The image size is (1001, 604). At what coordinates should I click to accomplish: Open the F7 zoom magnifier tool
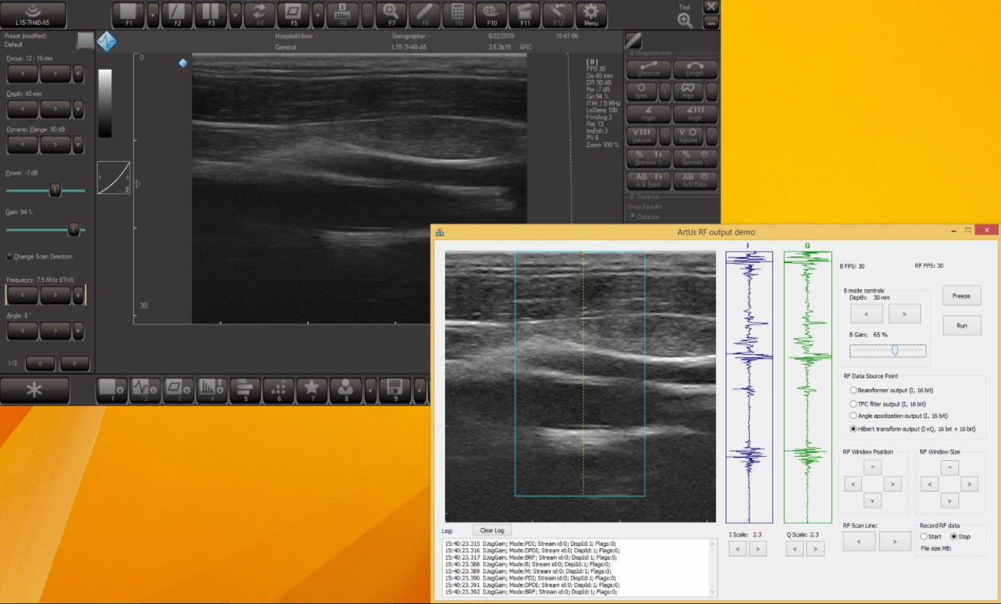(x=392, y=15)
